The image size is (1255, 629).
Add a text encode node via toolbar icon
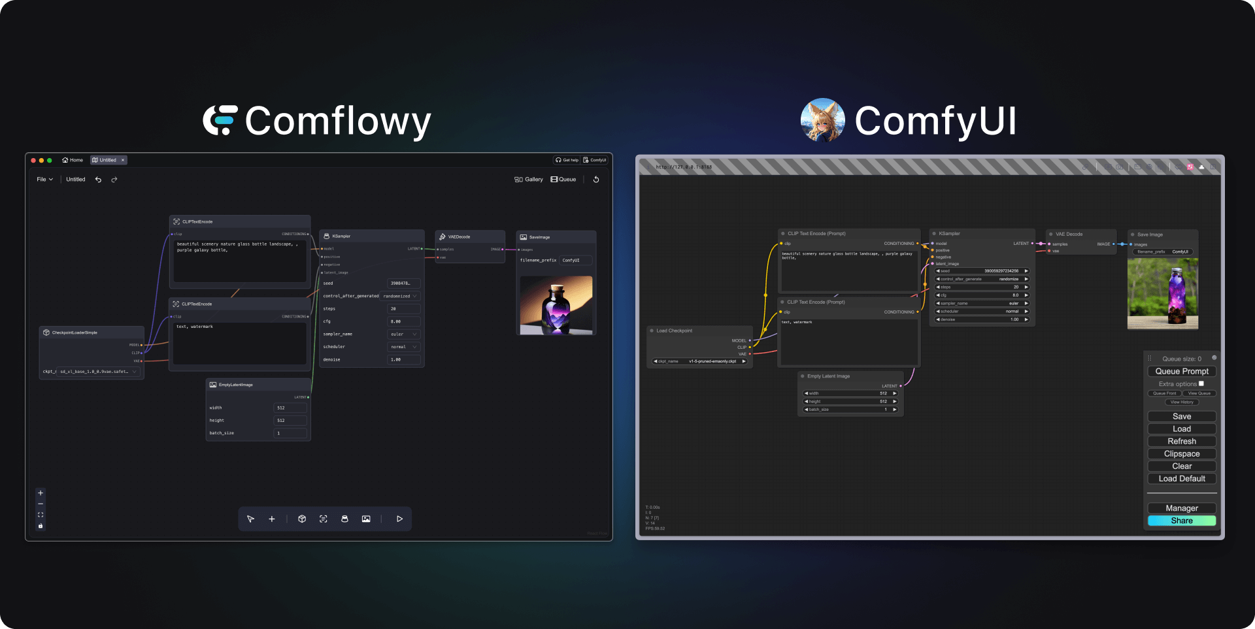click(x=324, y=519)
